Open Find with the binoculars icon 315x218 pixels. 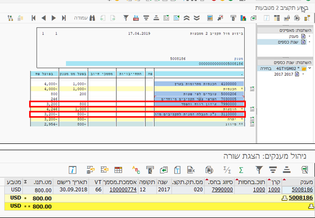click(x=92, y=18)
